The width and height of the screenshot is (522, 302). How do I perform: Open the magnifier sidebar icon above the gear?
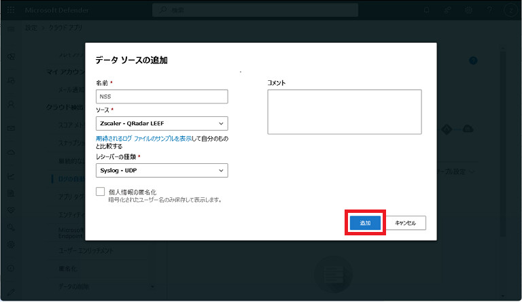point(11,227)
